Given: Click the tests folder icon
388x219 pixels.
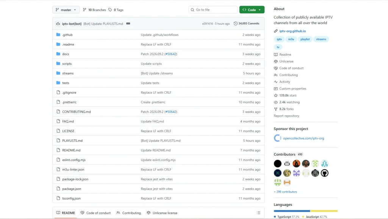Looking at the screenshot, I should point(58,83).
